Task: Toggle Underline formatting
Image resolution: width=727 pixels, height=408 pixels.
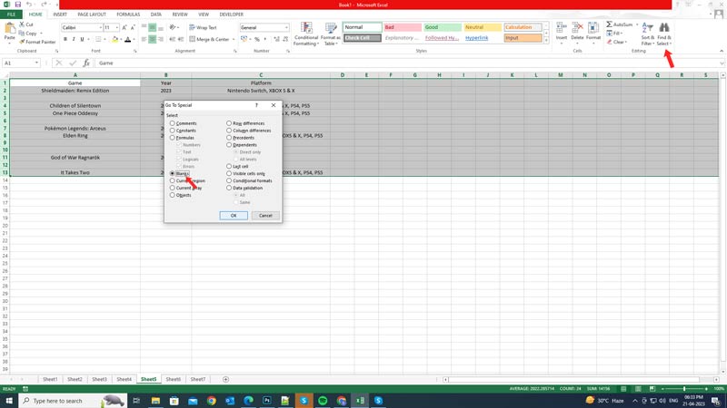Action: tap(82, 39)
